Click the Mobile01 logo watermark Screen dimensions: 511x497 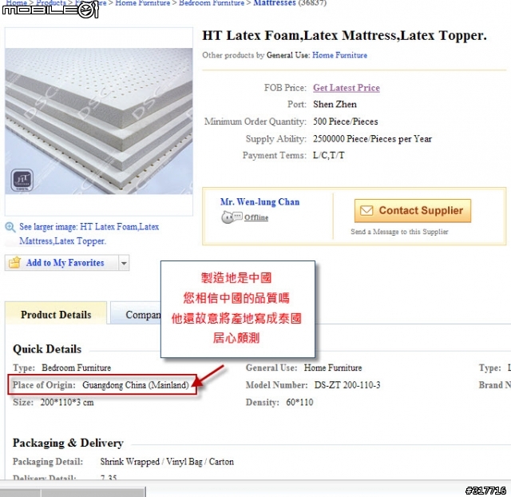pyautogui.click(x=50, y=10)
